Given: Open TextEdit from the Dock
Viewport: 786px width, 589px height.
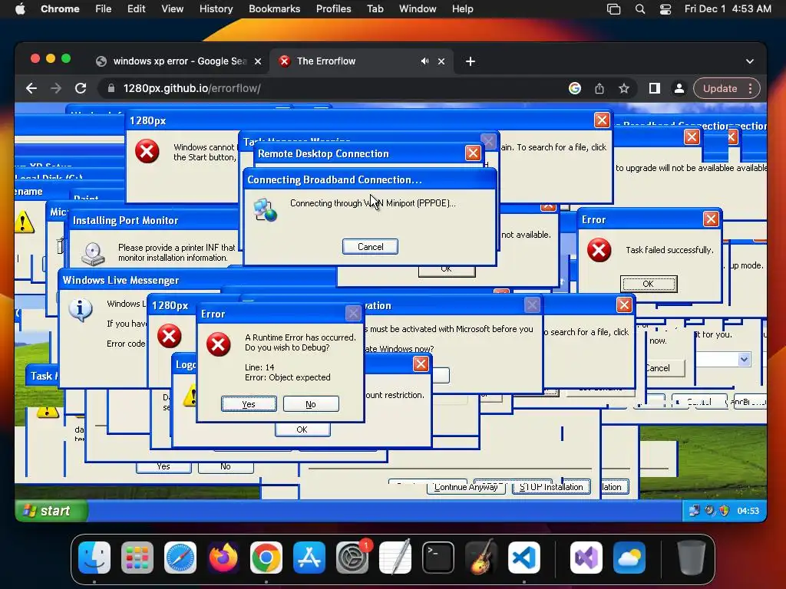Looking at the screenshot, I should [x=395, y=558].
